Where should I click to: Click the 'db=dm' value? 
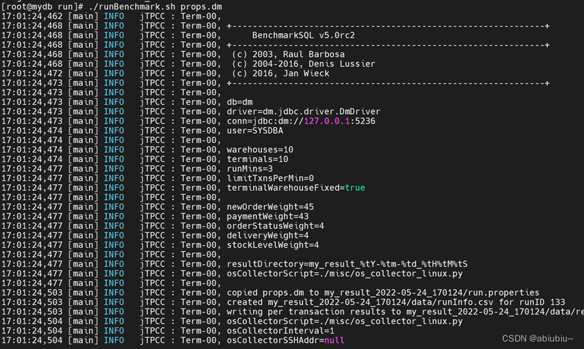tap(240, 102)
